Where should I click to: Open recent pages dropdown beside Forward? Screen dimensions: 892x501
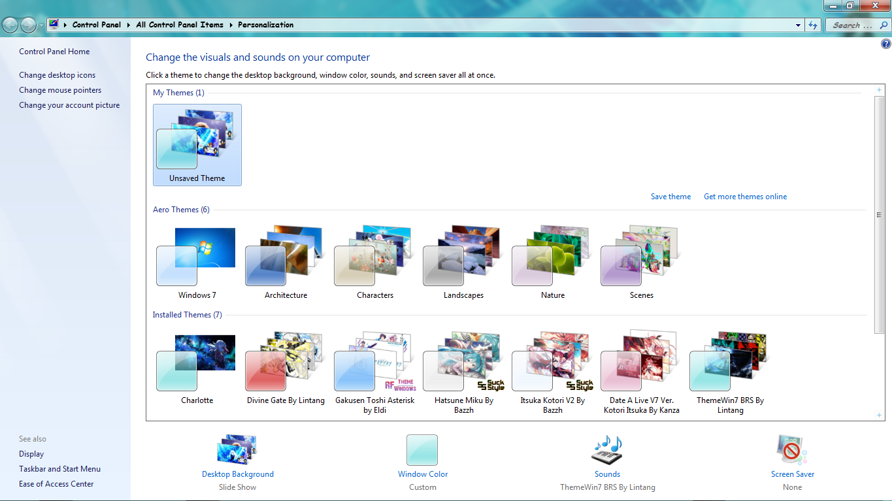point(42,25)
